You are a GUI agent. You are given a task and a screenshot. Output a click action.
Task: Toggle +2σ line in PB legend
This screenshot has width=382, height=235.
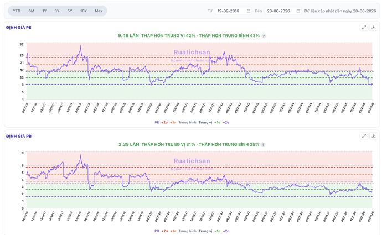(164, 231)
